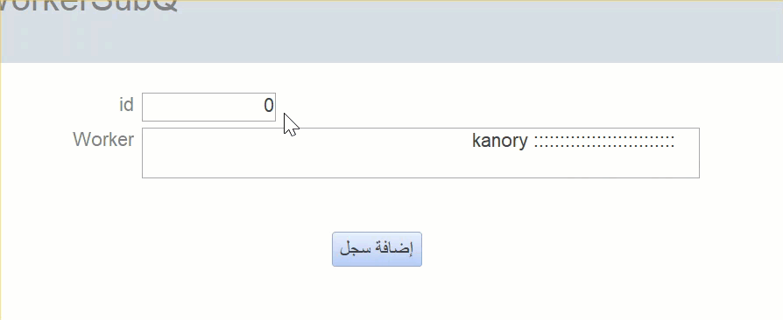Click the إضافة سجل button
Screen dimensions: 783x320
pos(377,249)
